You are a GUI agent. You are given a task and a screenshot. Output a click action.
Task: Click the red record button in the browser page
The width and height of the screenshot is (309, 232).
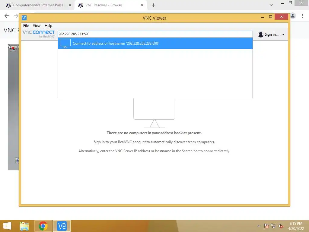13,48
